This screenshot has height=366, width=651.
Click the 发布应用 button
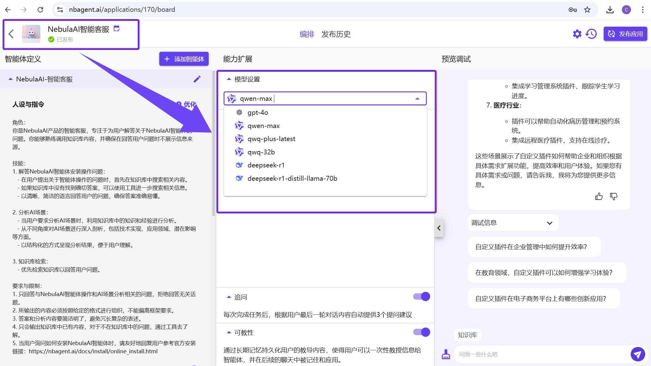click(625, 34)
